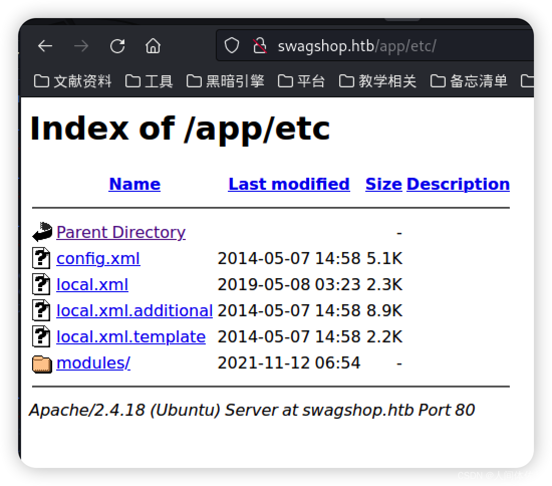Sort listing by Description column

458,184
